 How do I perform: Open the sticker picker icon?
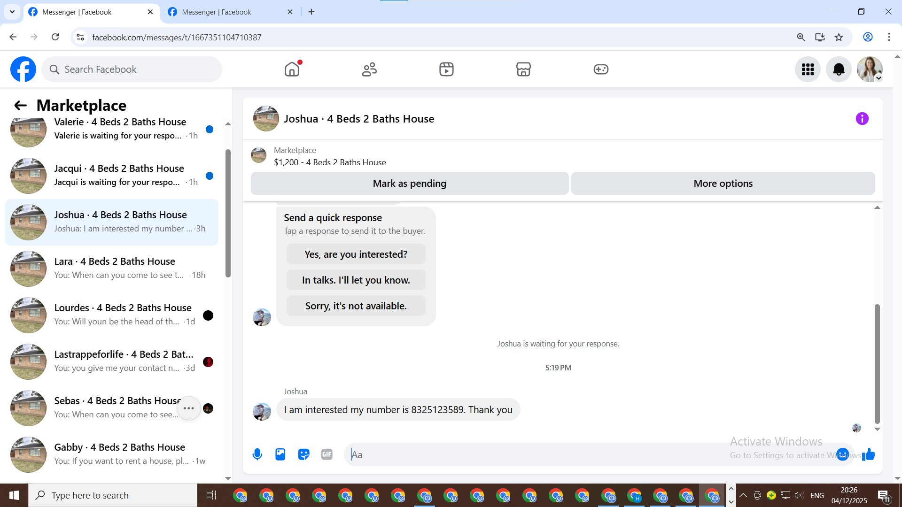click(303, 454)
